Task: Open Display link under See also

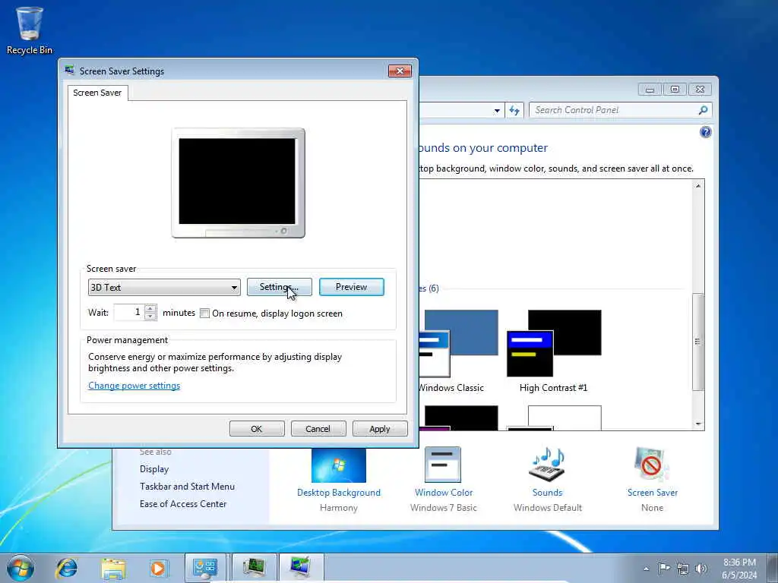Action: [x=154, y=469]
